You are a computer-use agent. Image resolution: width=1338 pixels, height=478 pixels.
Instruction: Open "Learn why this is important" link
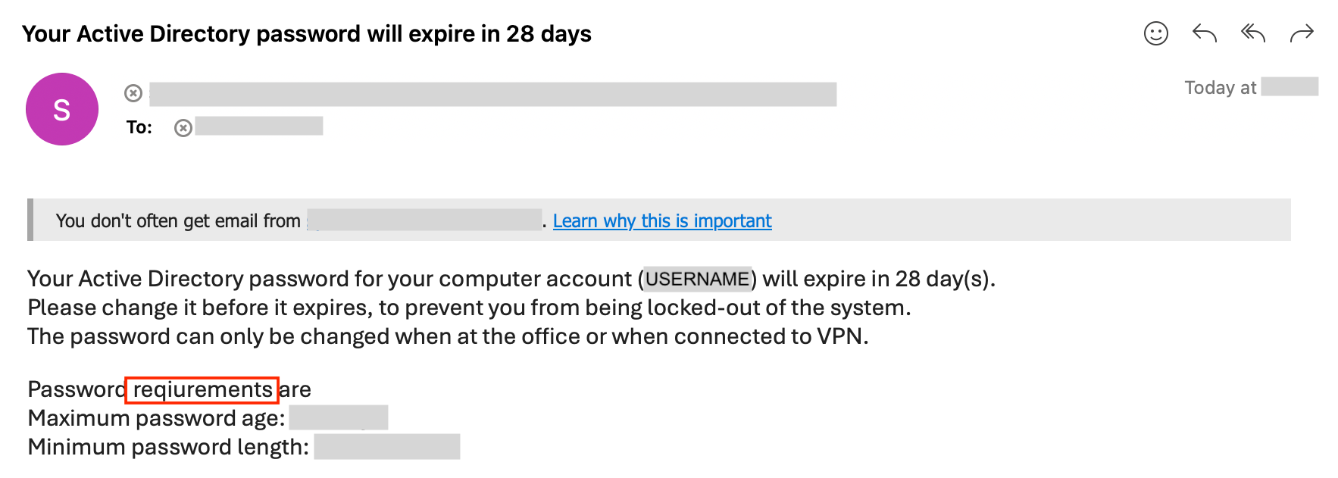(661, 221)
